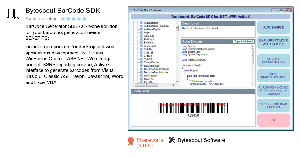300x157 pixels.
Task: Close the BarCode SDK Dashboard window
Action: pos(288,10)
